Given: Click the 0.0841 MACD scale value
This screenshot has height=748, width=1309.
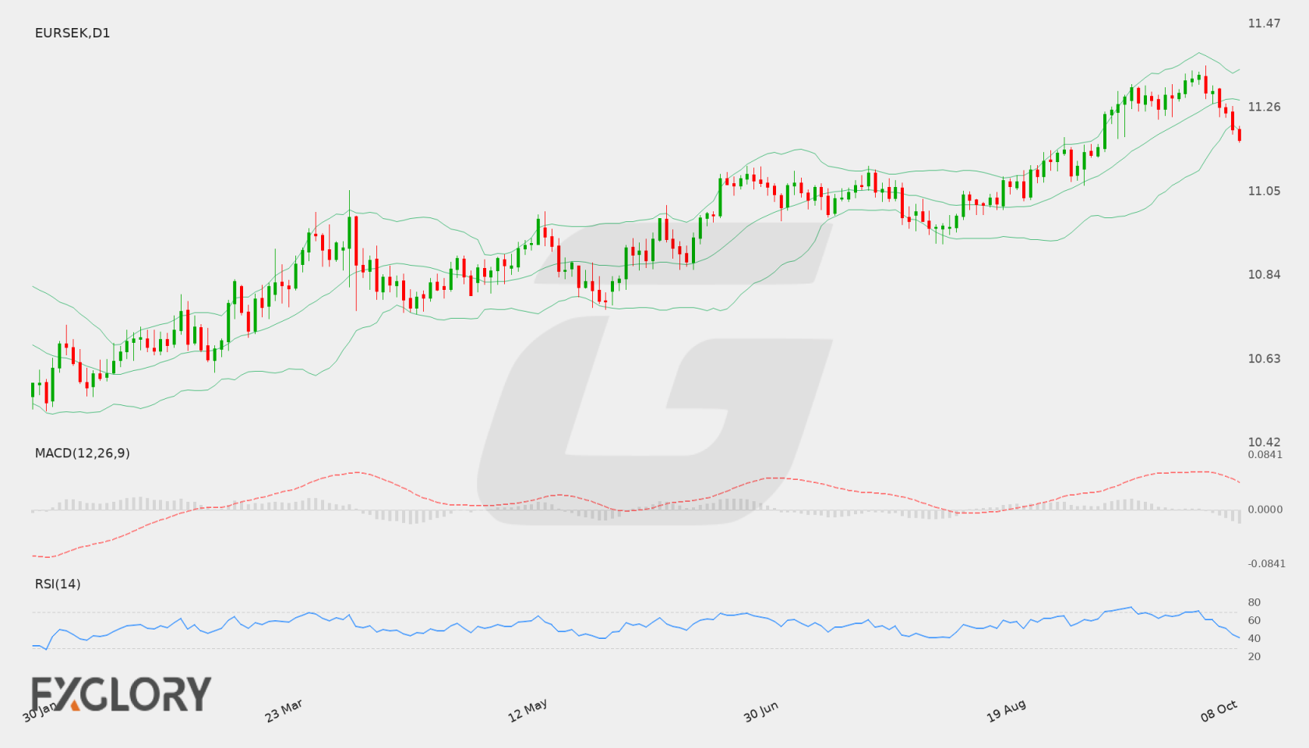Looking at the screenshot, I should click(x=1265, y=454).
